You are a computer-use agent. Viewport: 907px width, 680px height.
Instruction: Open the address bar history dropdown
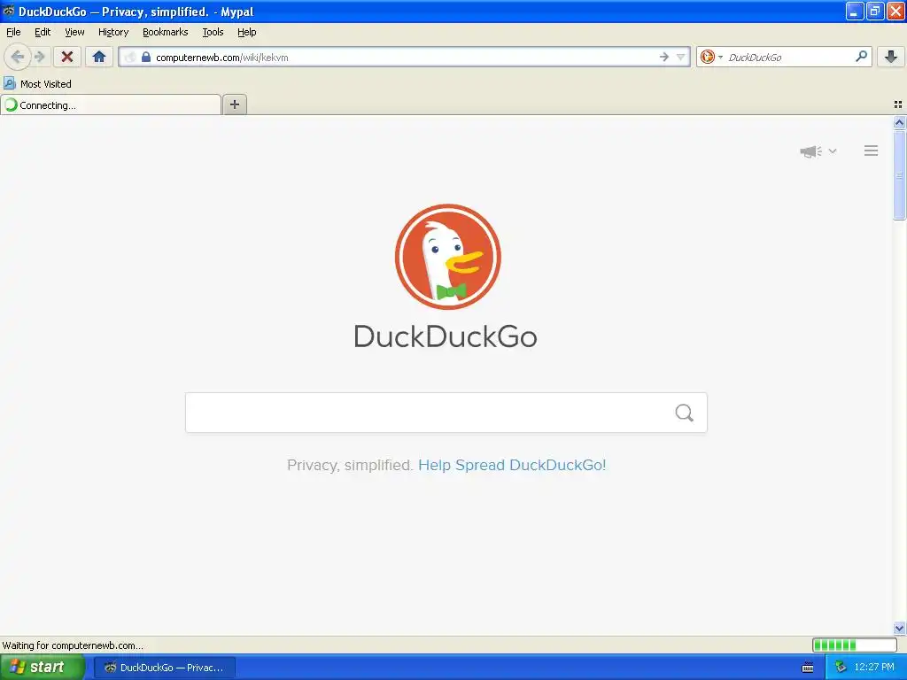click(x=681, y=57)
